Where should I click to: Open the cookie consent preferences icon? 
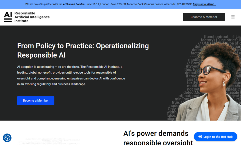(x=7, y=138)
